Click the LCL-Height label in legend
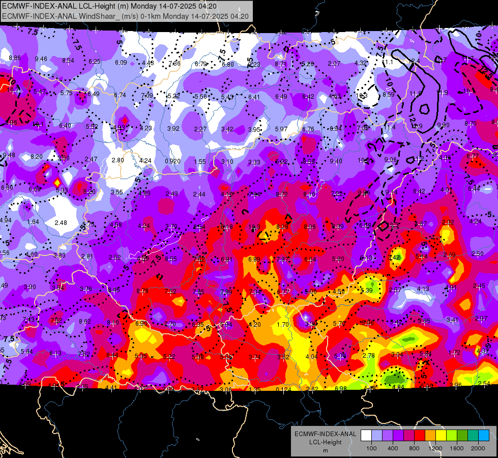The width and height of the screenshot is (498, 458). point(325,442)
